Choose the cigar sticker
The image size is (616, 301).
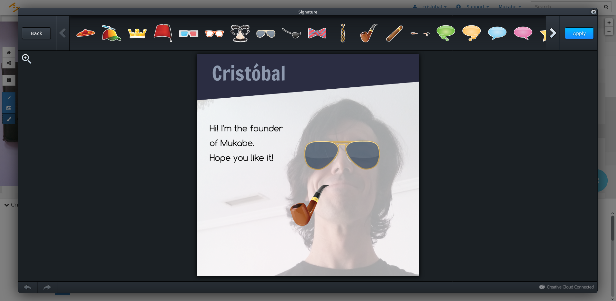[394, 33]
